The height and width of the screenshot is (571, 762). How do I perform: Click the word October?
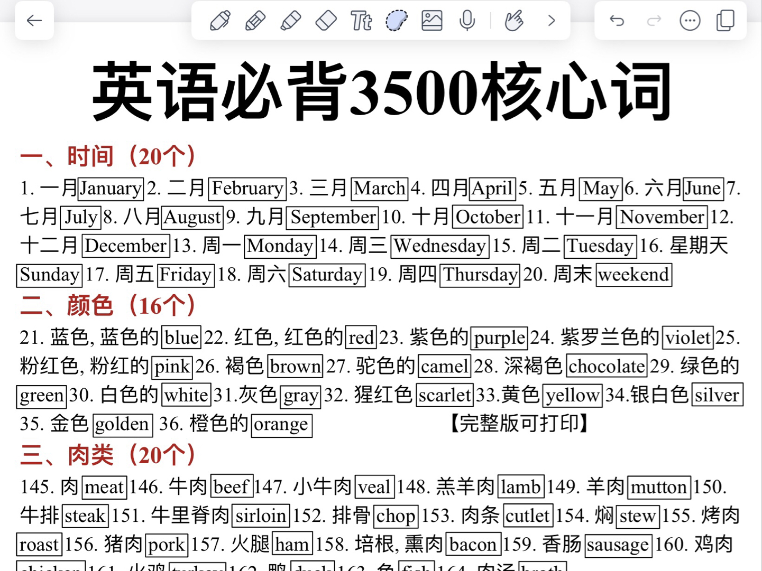488,217
